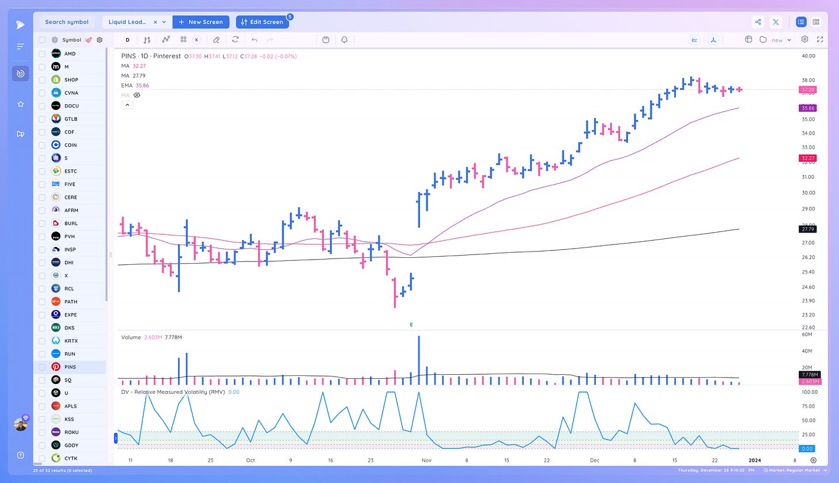Open the symbol column settings gear
The width and height of the screenshot is (839, 483).
(100, 40)
